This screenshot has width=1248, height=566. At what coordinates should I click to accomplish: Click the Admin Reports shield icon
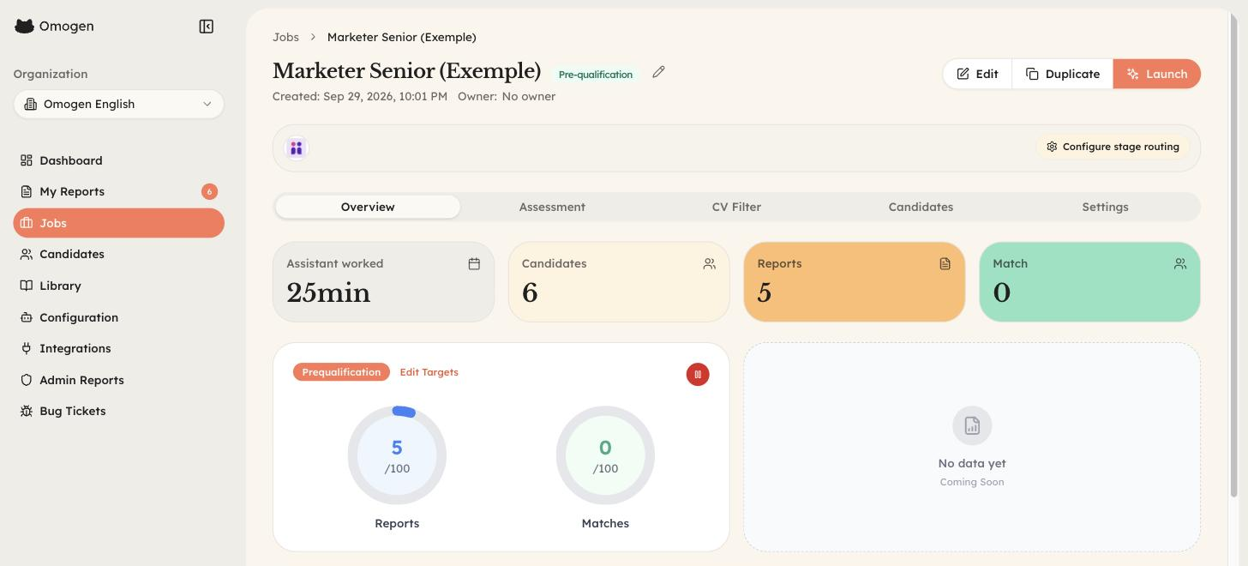coord(27,380)
